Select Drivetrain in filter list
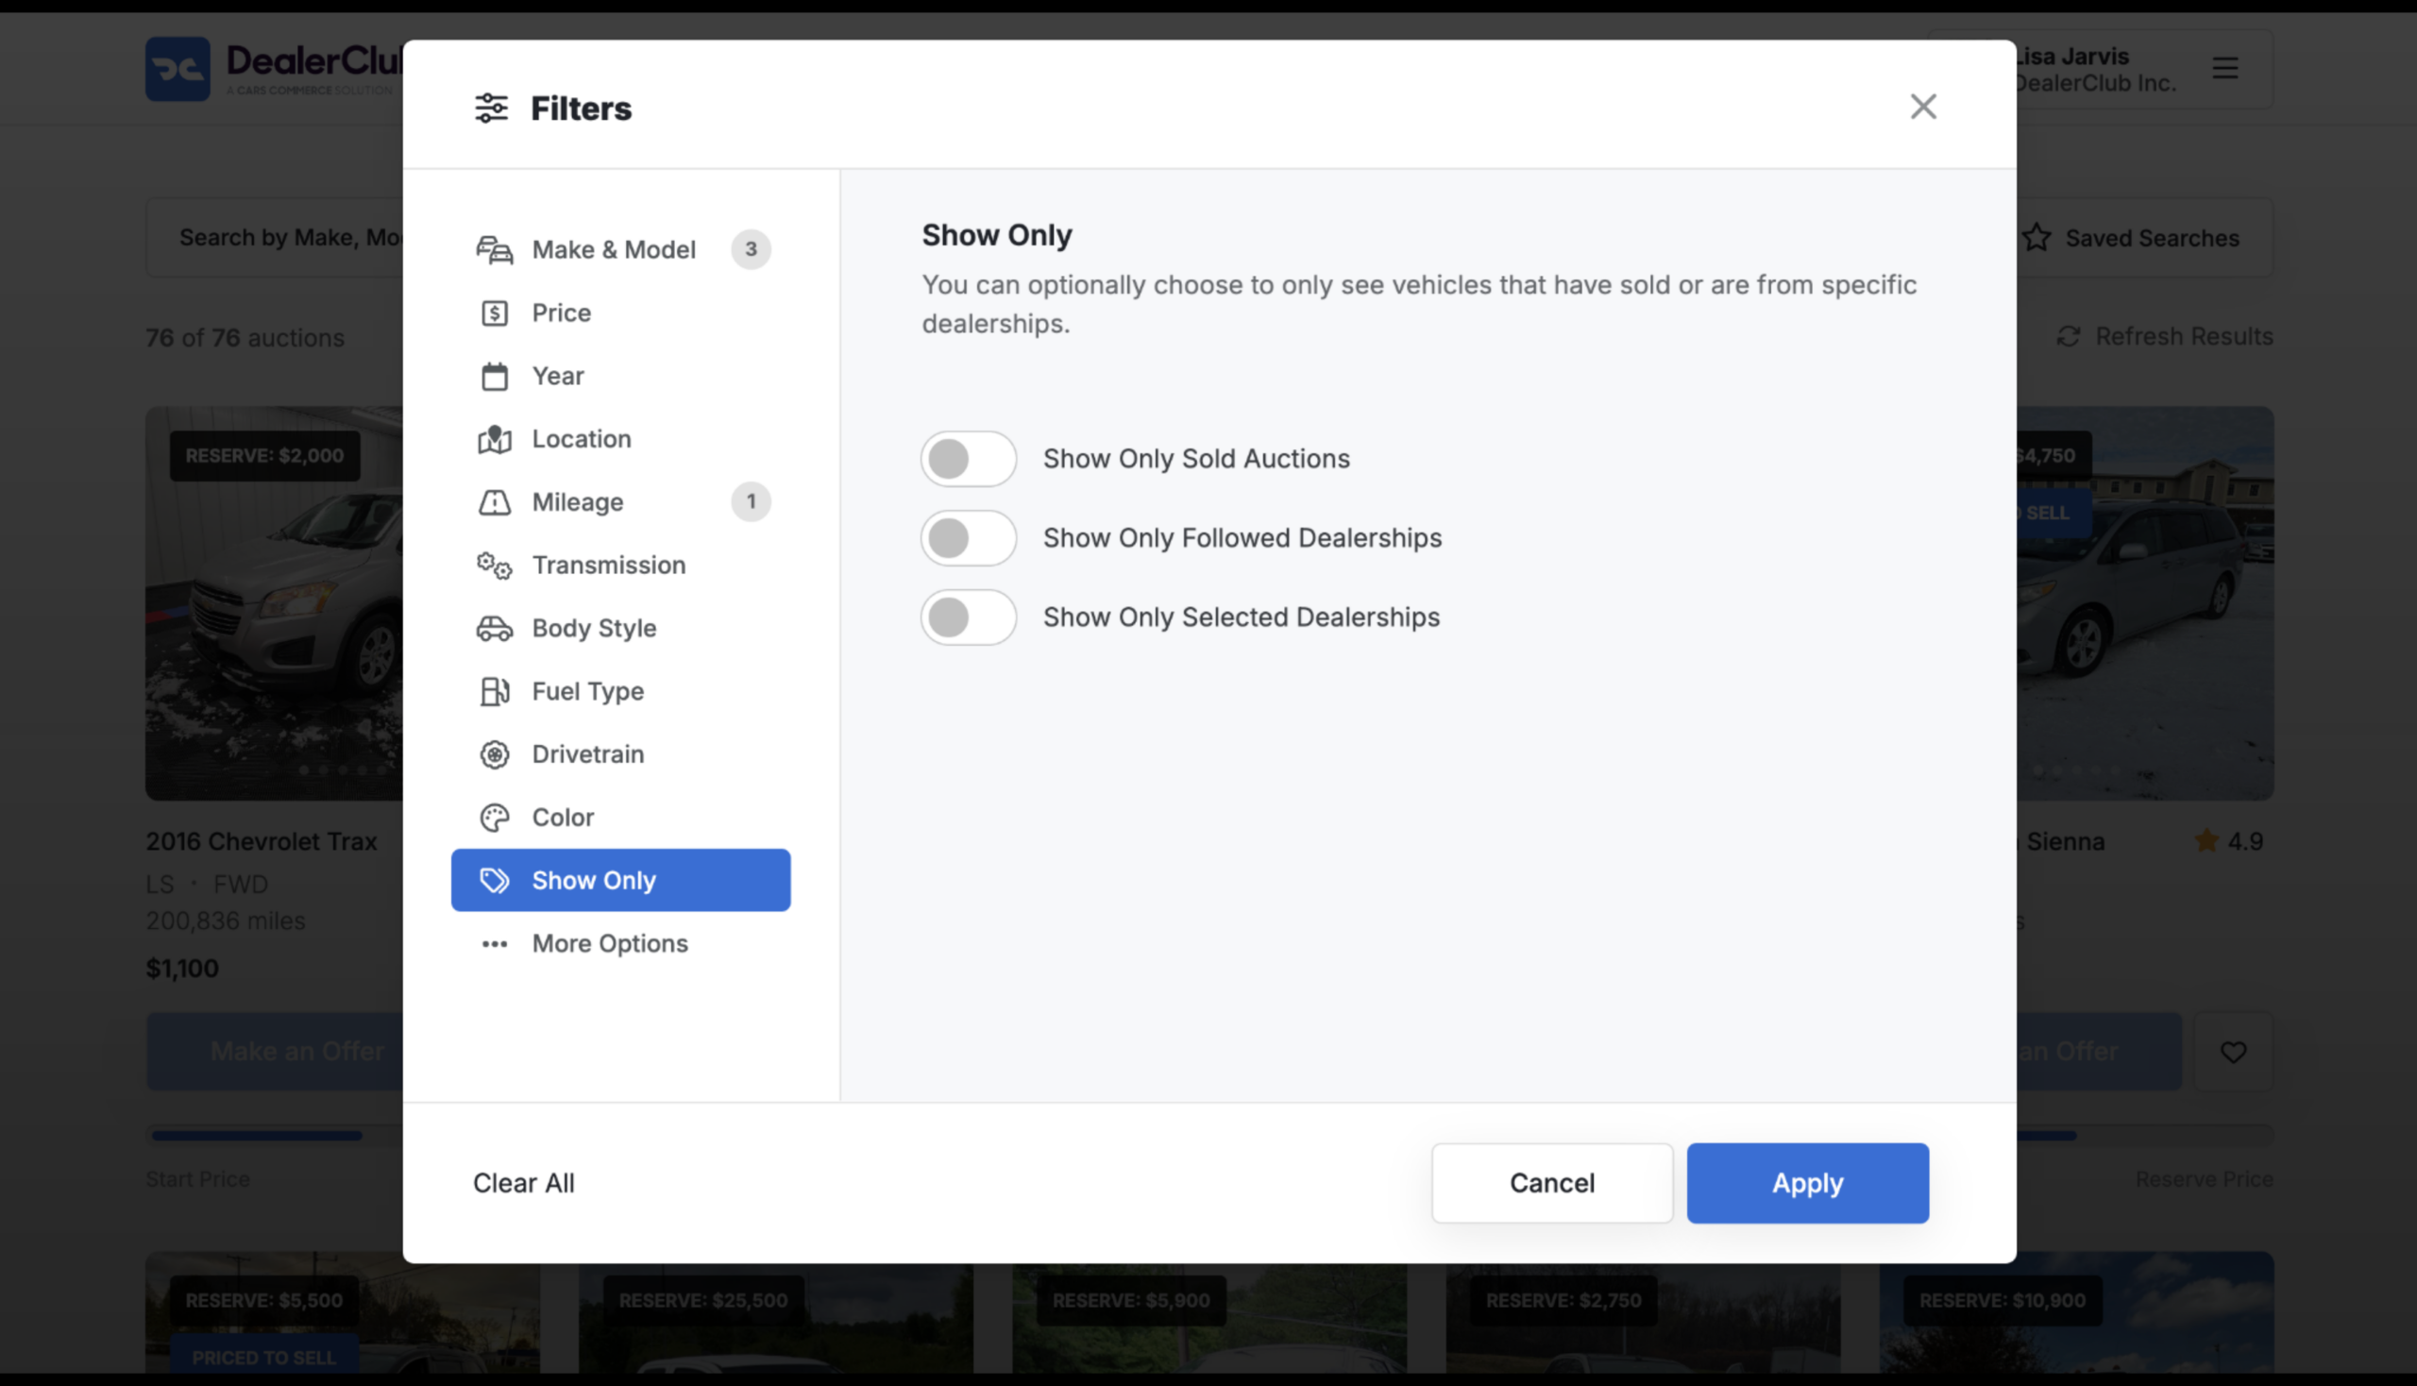The image size is (2417, 1386). click(x=620, y=754)
